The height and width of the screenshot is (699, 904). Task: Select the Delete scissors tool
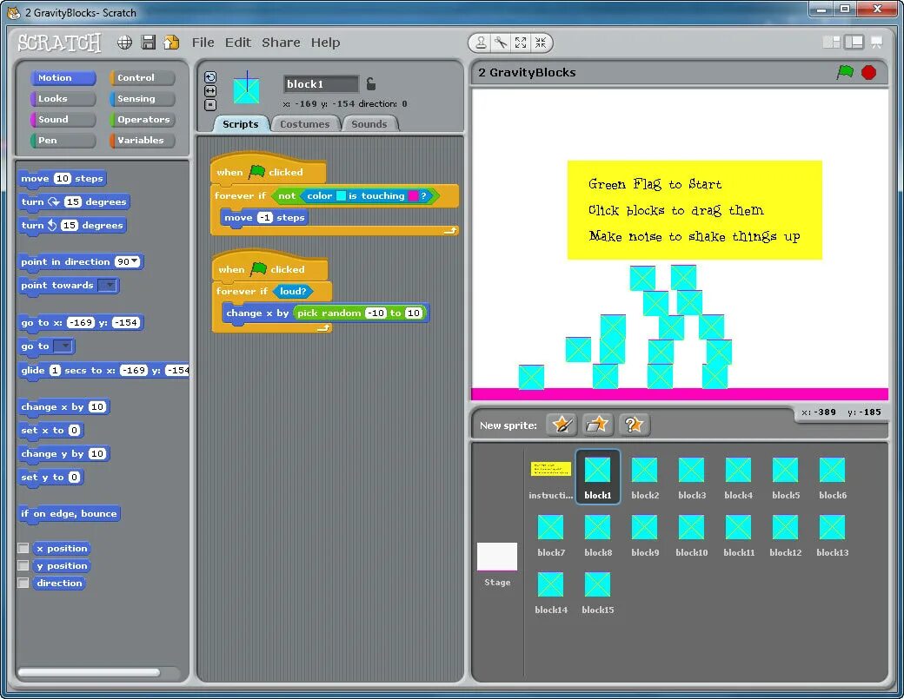(x=501, y=43)
